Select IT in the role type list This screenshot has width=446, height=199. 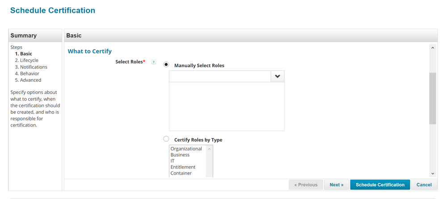click(x=173, y=161)
